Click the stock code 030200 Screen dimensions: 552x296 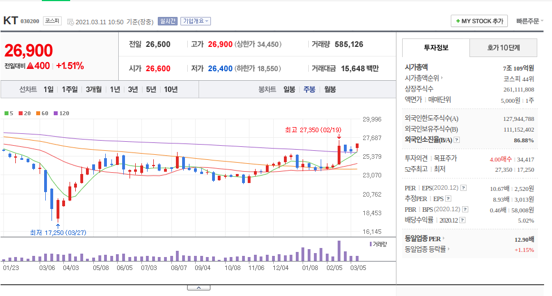[30, 21]
